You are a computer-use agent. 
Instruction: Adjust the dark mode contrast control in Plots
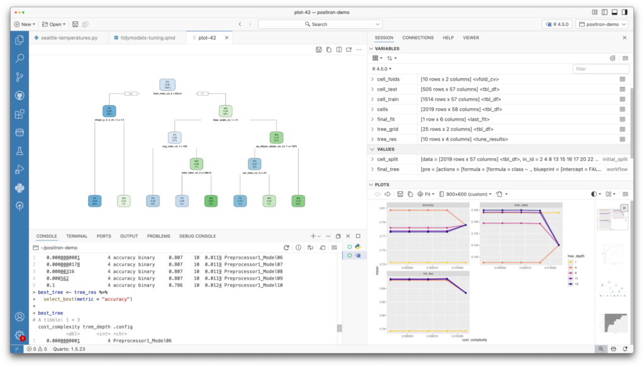[594, 194]
